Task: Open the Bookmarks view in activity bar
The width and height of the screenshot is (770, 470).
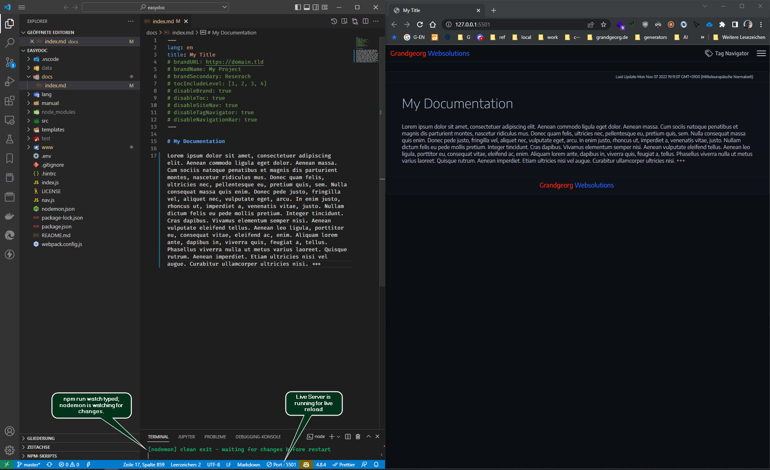Action: coord(10,158)
